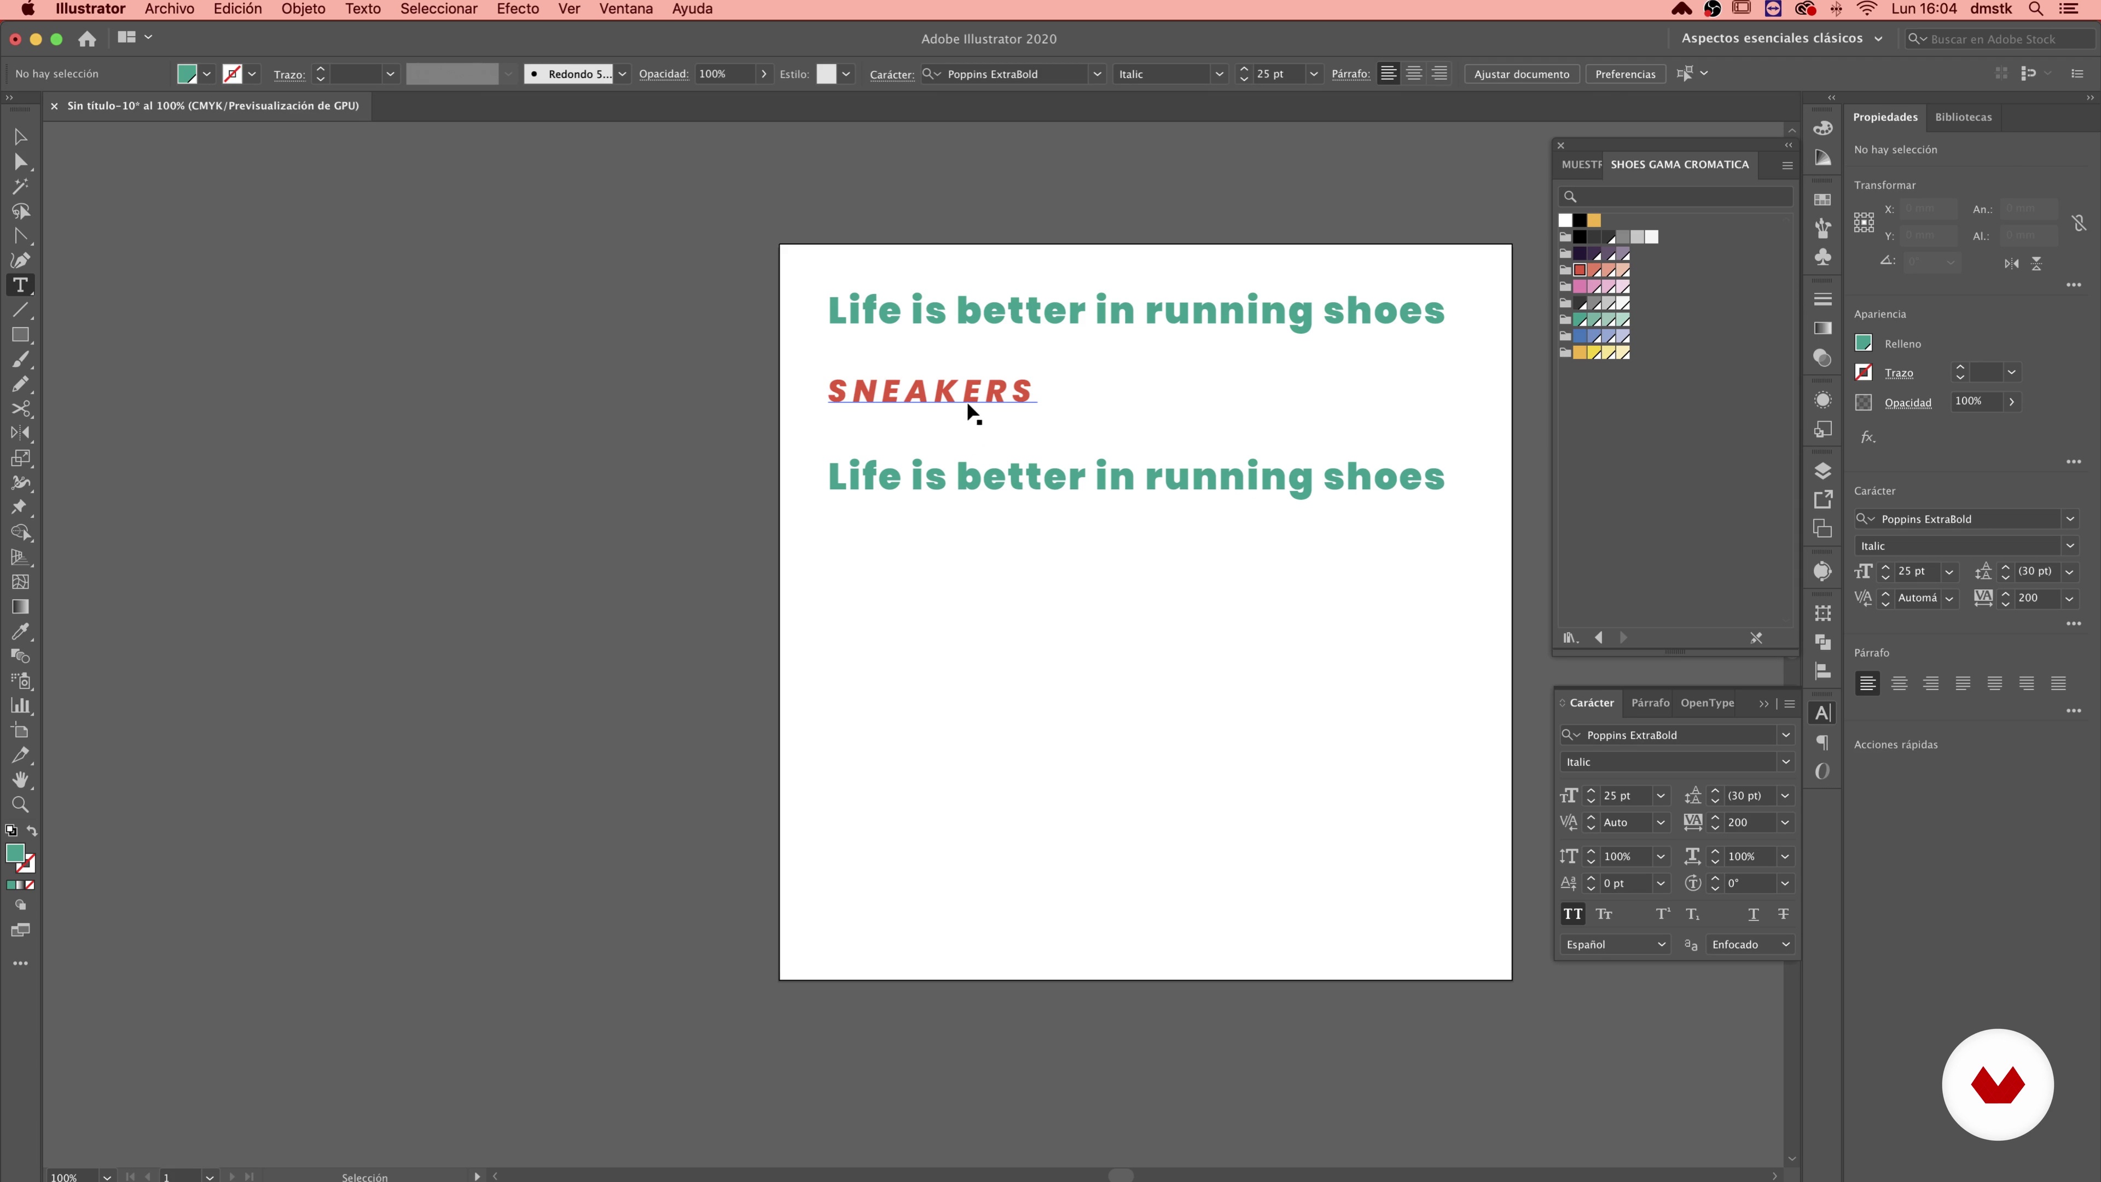Click Preferencias button
Image resolution: width=2101 pixels, height=1182 pixels.
(x=1624, y=74)
